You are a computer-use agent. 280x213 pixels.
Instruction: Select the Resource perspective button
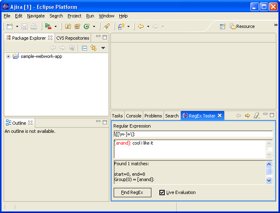tap(242, 26)
